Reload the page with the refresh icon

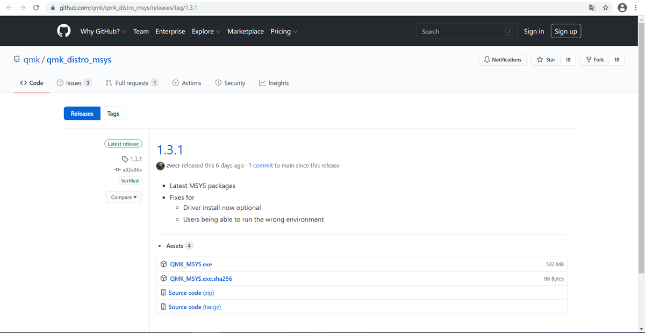click(36, 8)
